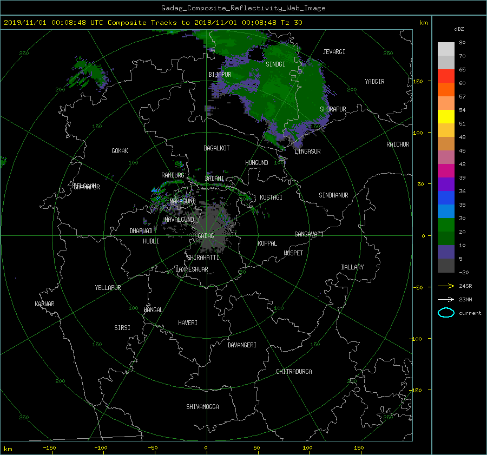Screen dimensions: 487x455
Task: Select the HAVERI city label
Action: coord(188,323)
